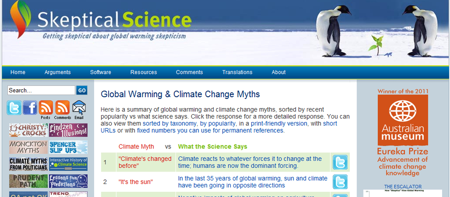Subscribe to Comments RSS feed icon
Screen dimensions: 450x197
click(x=62, y=107)
